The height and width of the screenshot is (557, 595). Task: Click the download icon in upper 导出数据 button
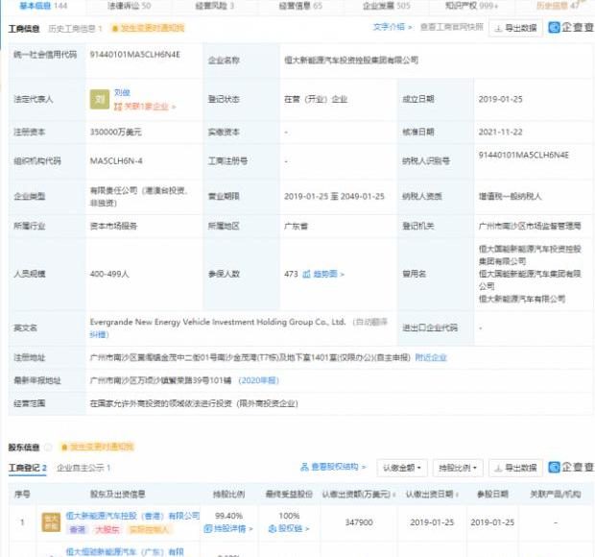499,28
